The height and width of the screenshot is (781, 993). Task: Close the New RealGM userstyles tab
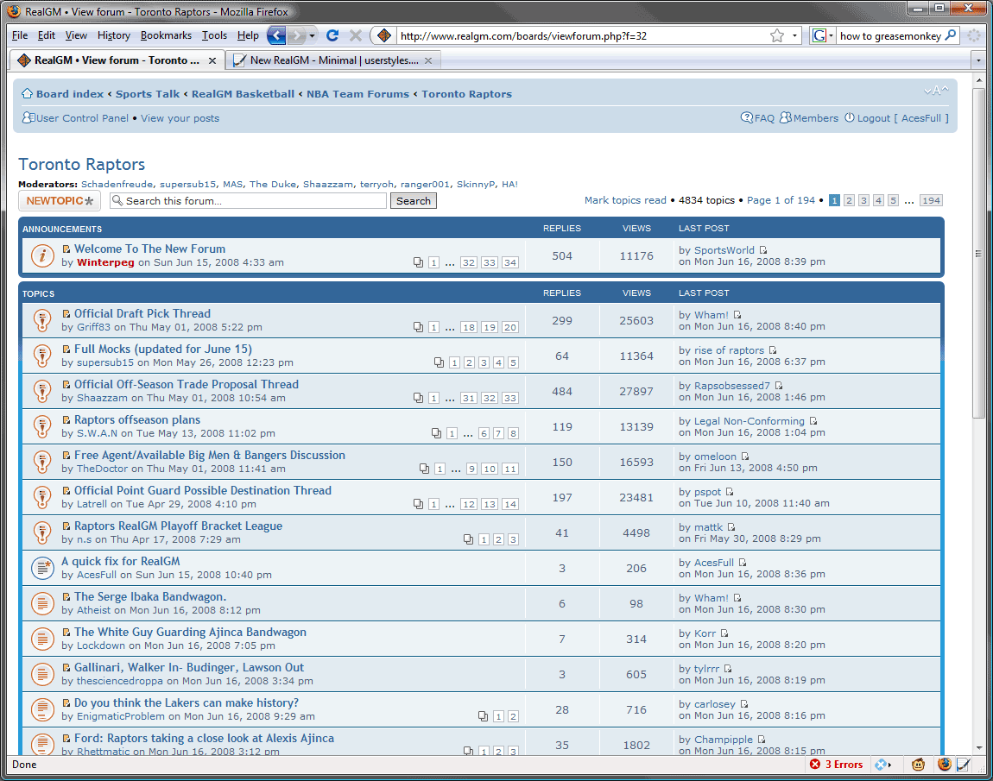coord(428,60)
